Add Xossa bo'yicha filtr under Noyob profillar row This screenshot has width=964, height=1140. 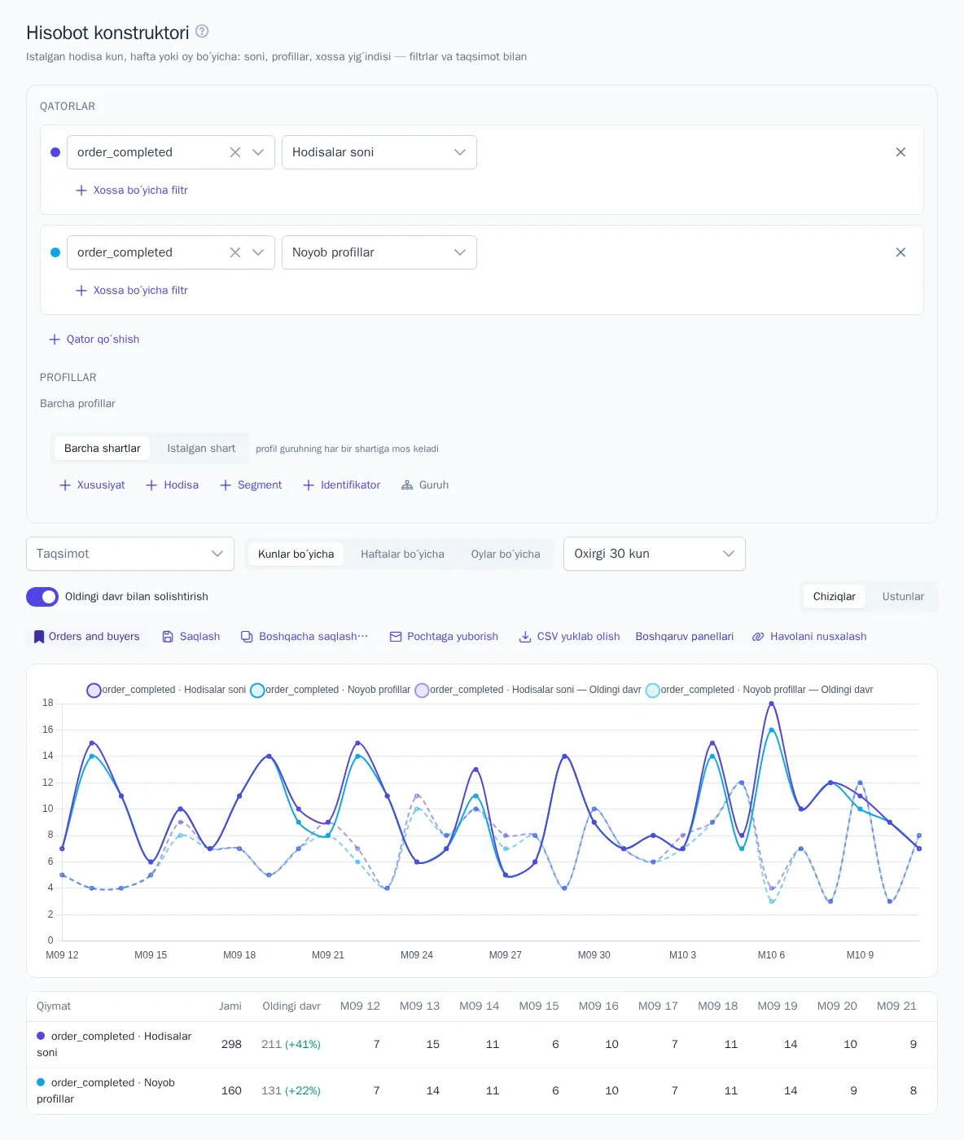tap(132, 291)
